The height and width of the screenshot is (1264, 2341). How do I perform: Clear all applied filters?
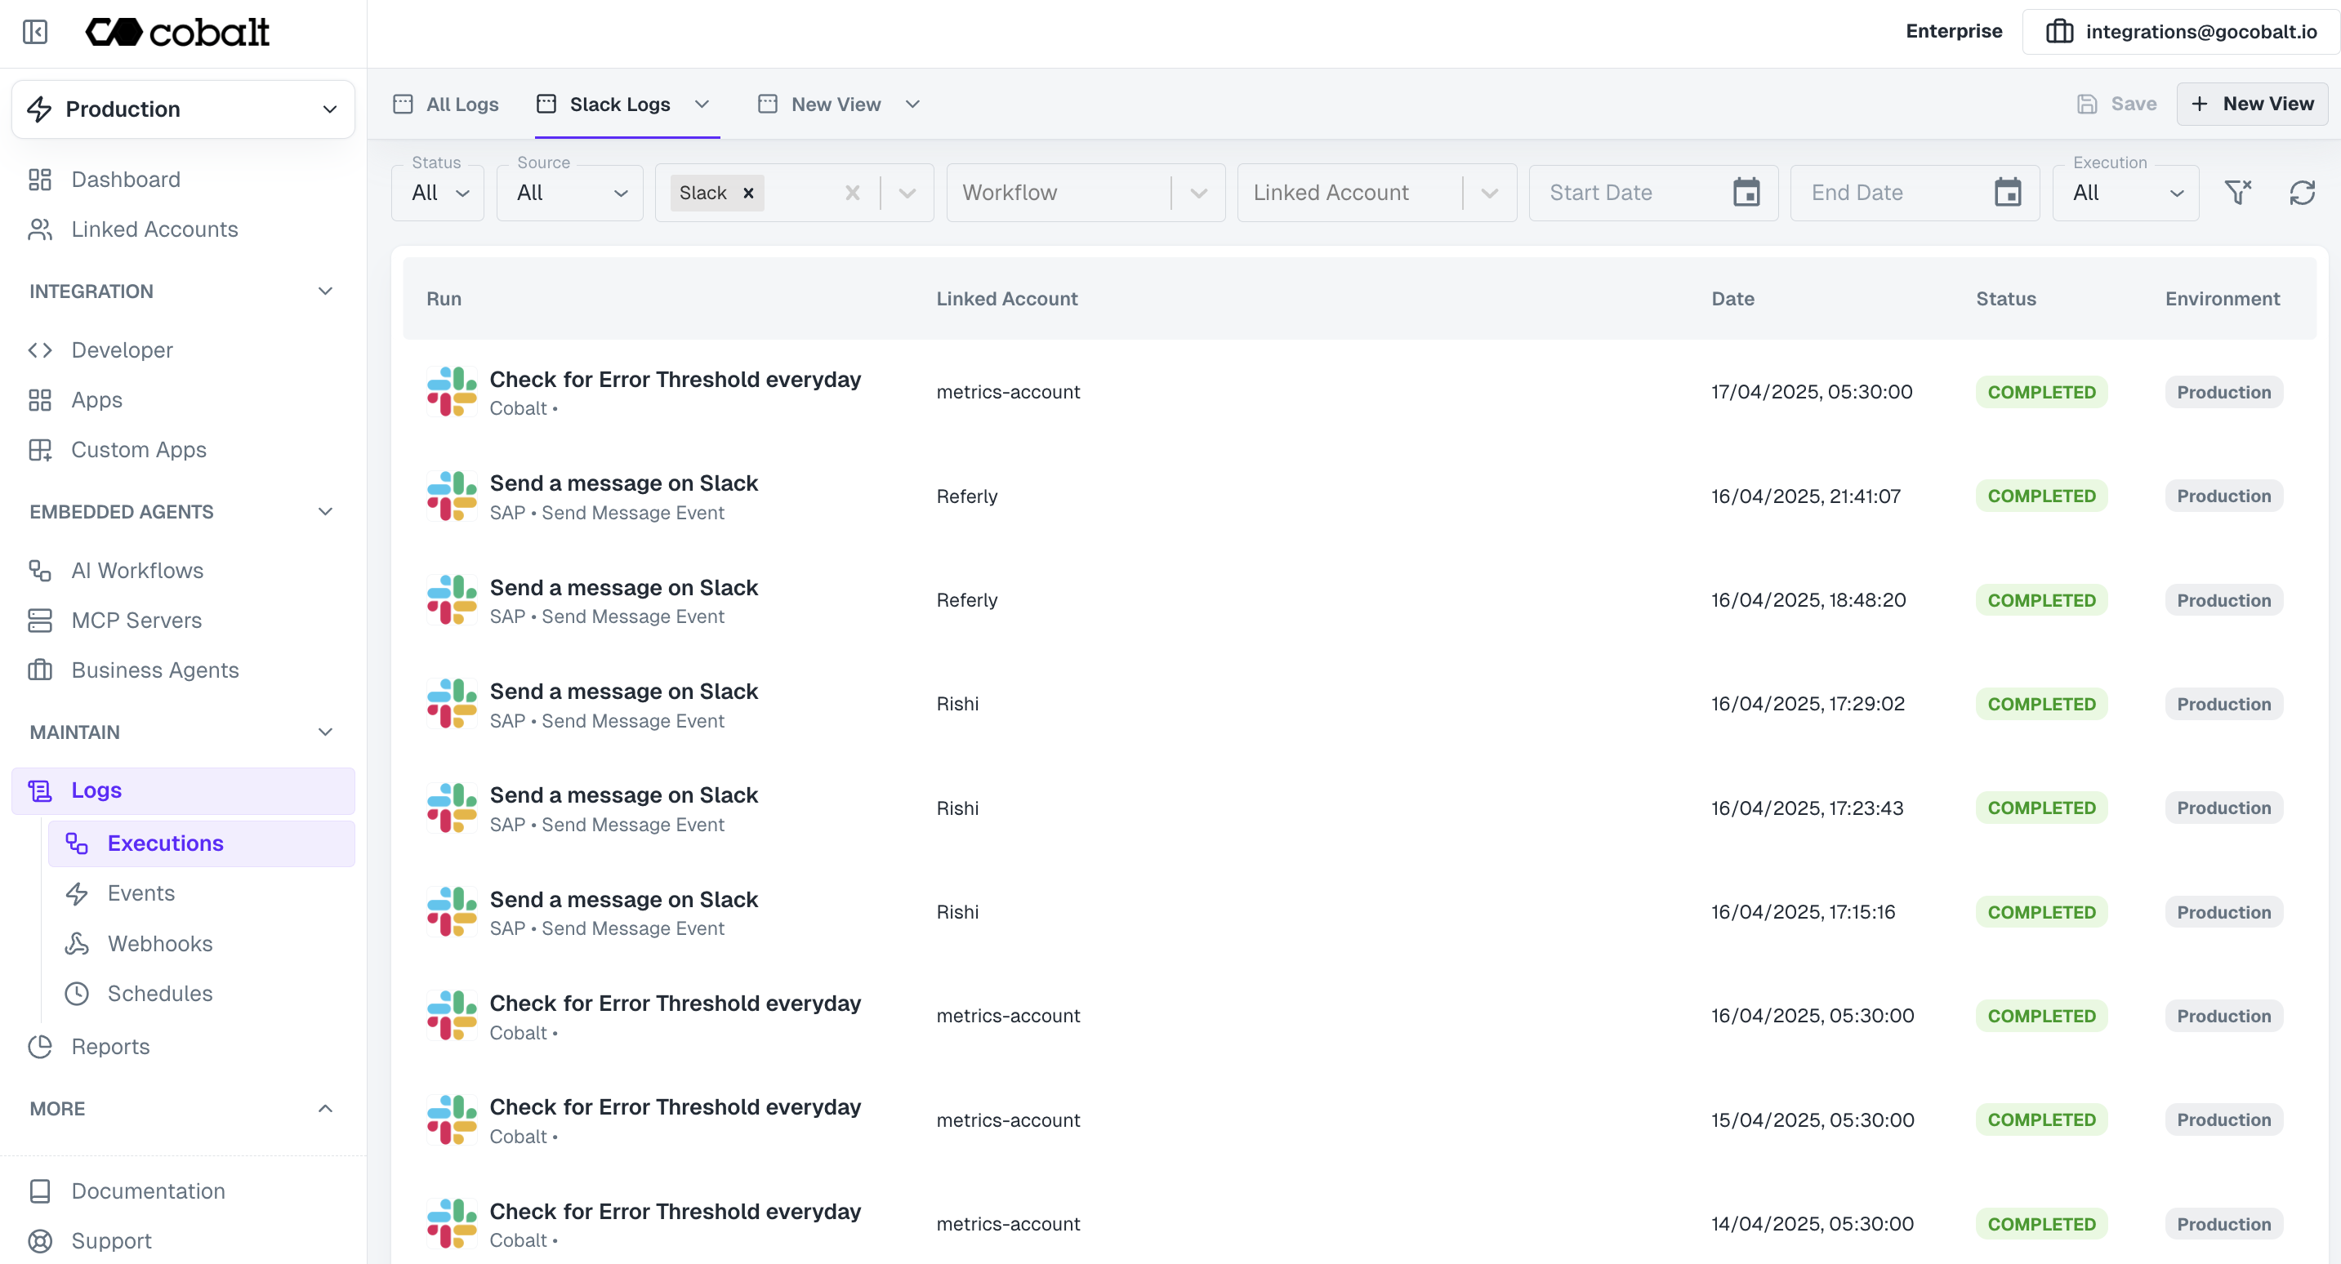click(x=2237, y=192)
